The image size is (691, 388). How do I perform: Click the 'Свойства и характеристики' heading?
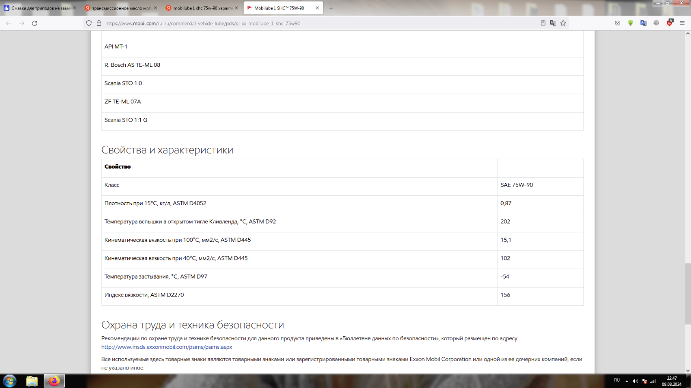pos(167,150)
